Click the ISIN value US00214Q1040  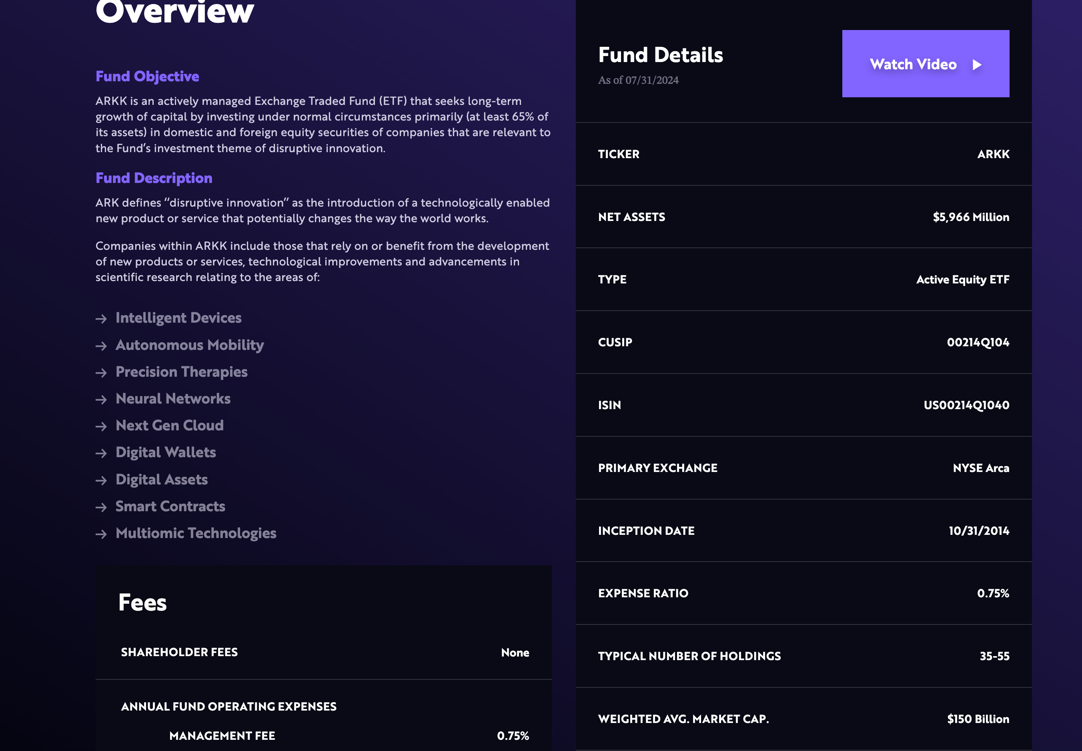[966, 405]
